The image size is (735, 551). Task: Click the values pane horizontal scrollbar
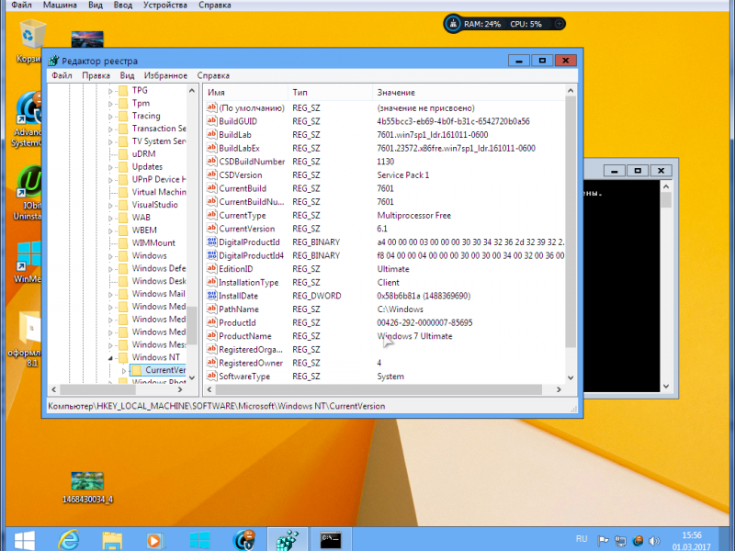tap(379, 389)
